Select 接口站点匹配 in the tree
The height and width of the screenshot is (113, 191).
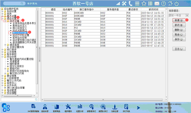tap(20, 33)
